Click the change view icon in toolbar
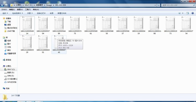Viewport: 196px width, 102px height. tap(180, 13)
